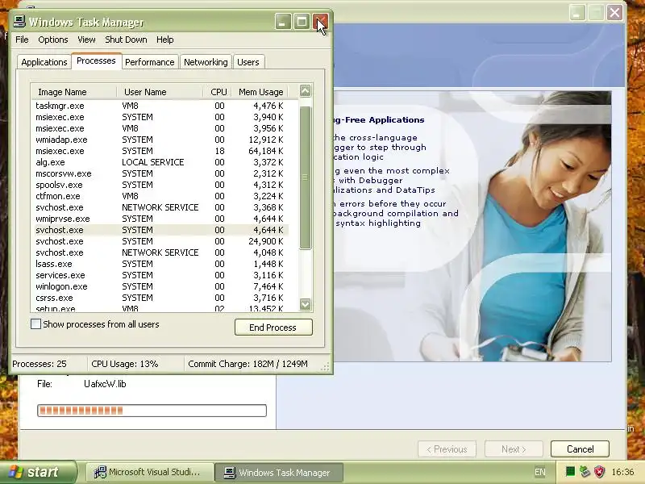Click the setup installation progress bar
Viewport: 645px width, 484px height.
tap(152, 411)
